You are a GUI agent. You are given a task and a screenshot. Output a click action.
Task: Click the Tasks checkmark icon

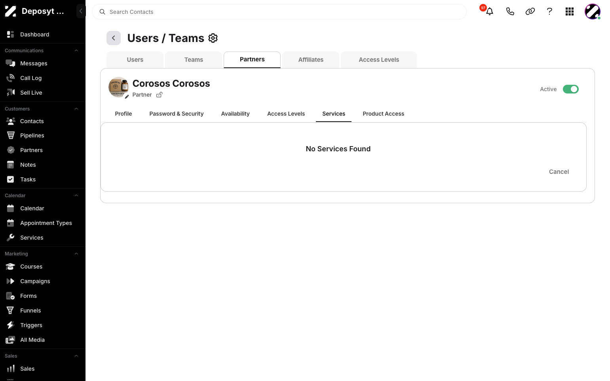11,179
